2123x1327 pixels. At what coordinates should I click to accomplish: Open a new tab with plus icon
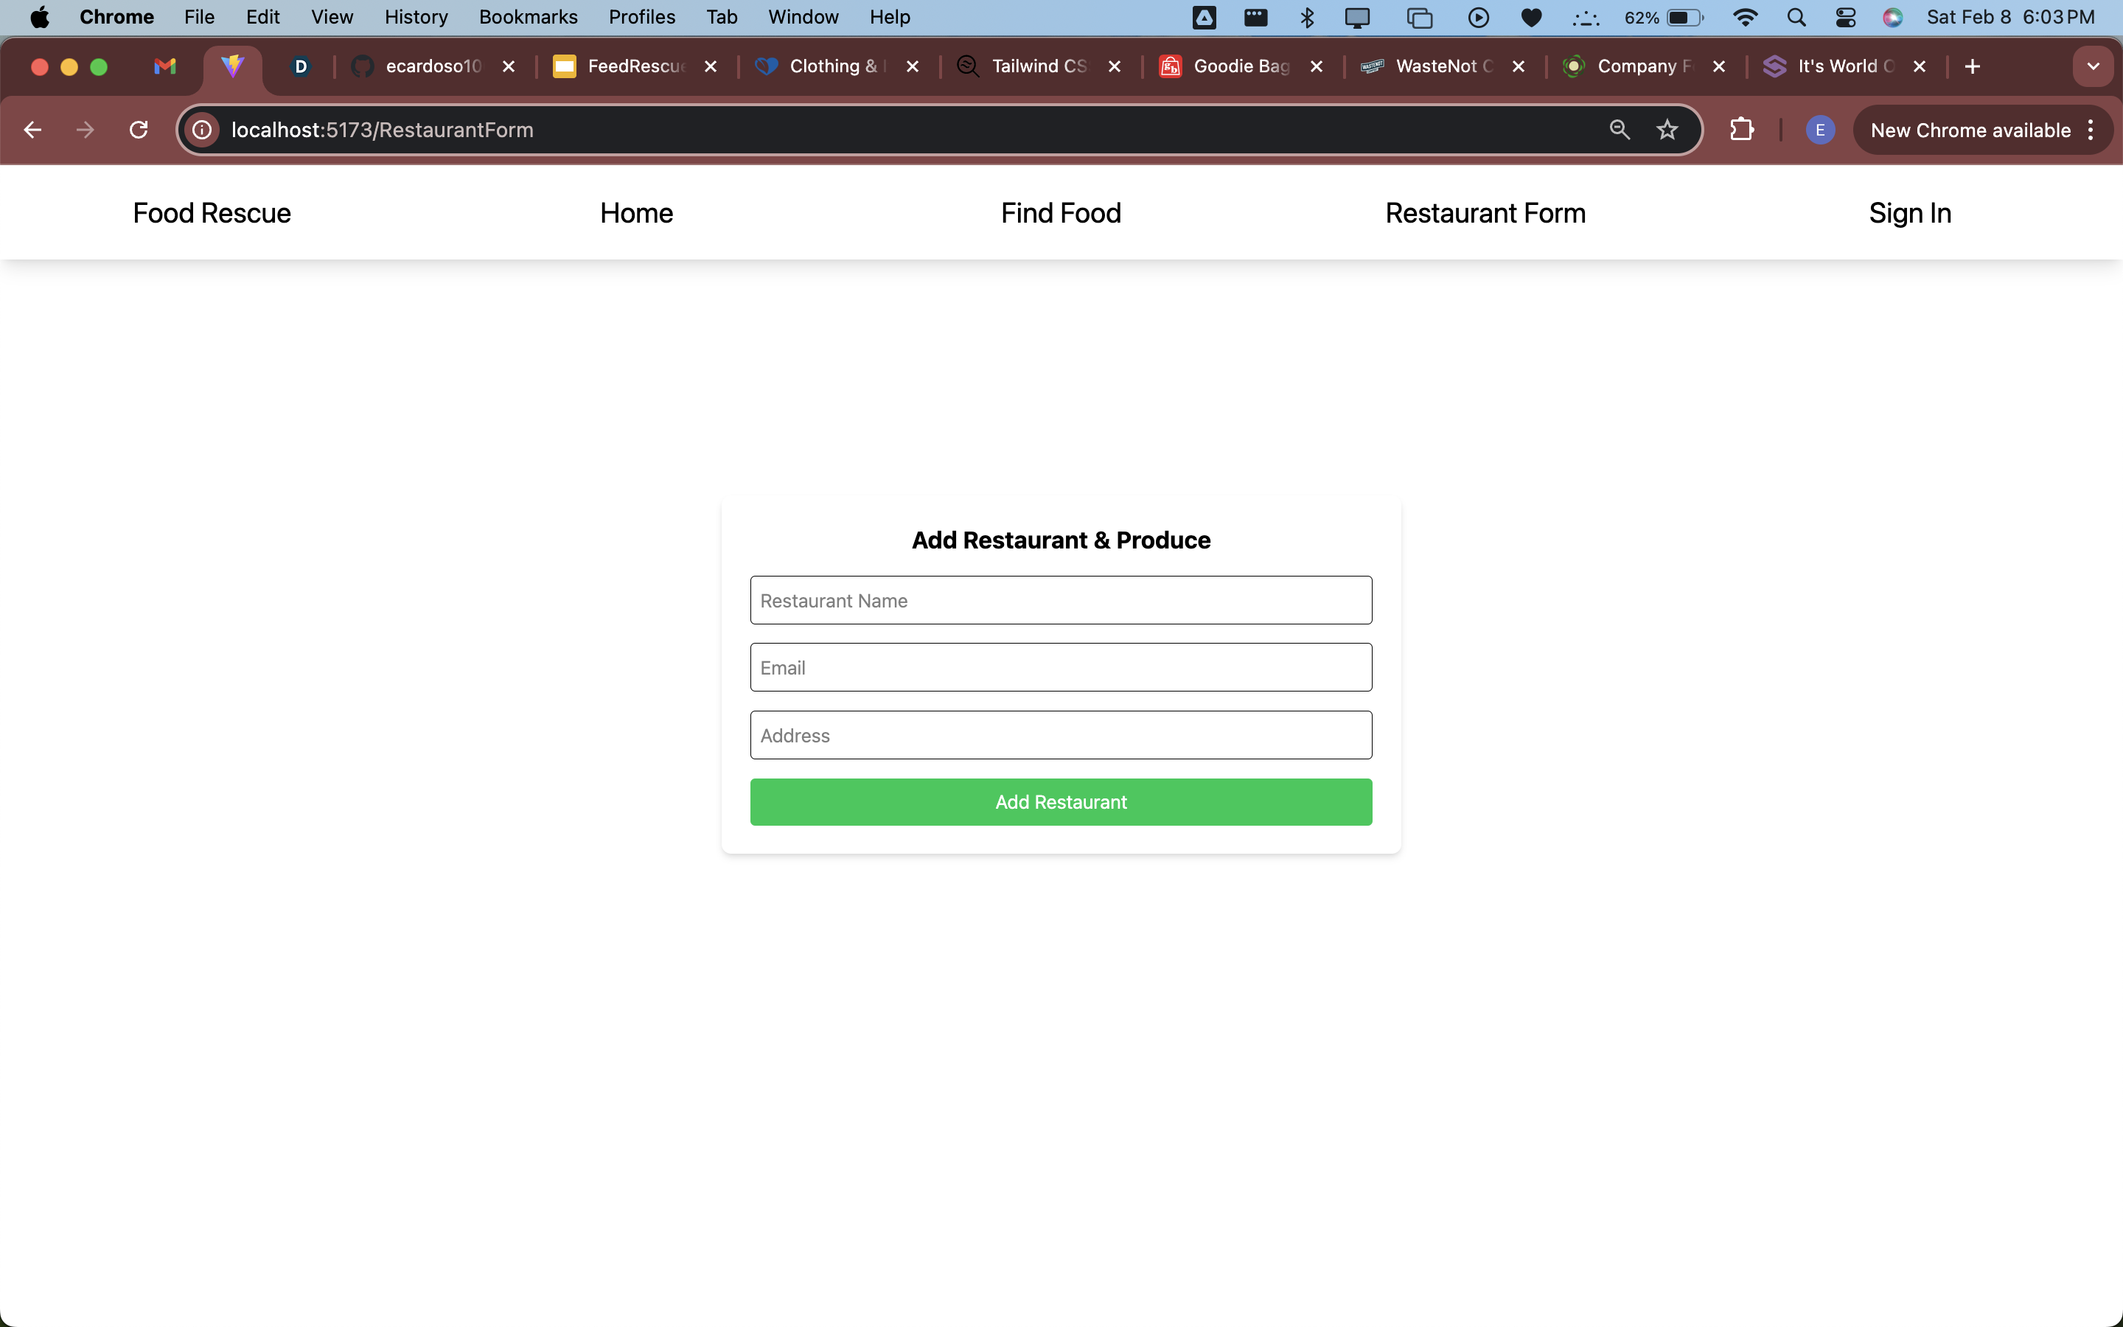(1972, 66)
